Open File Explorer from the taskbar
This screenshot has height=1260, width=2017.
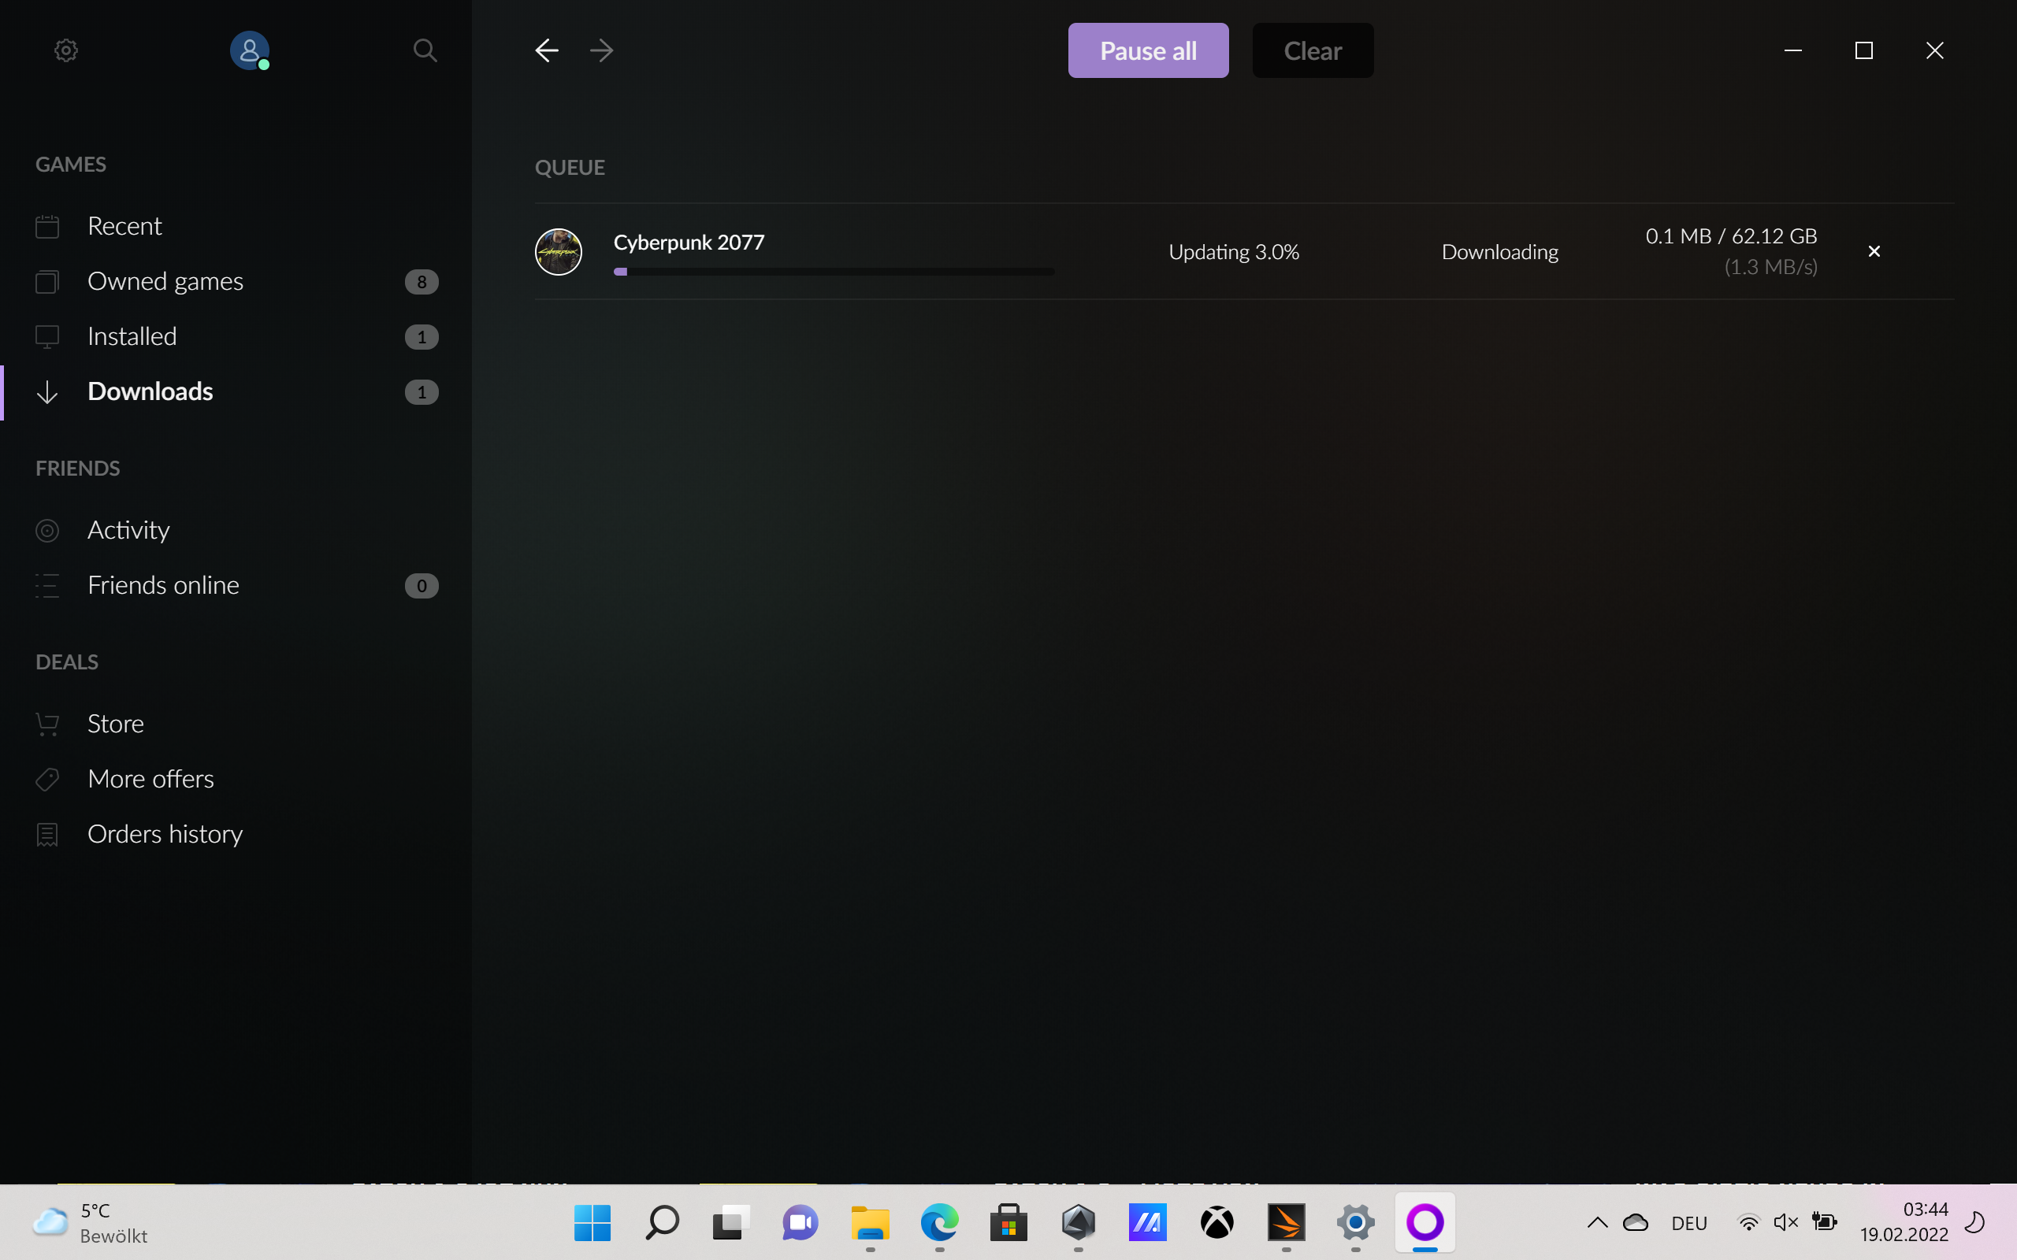click(870, 1222)
